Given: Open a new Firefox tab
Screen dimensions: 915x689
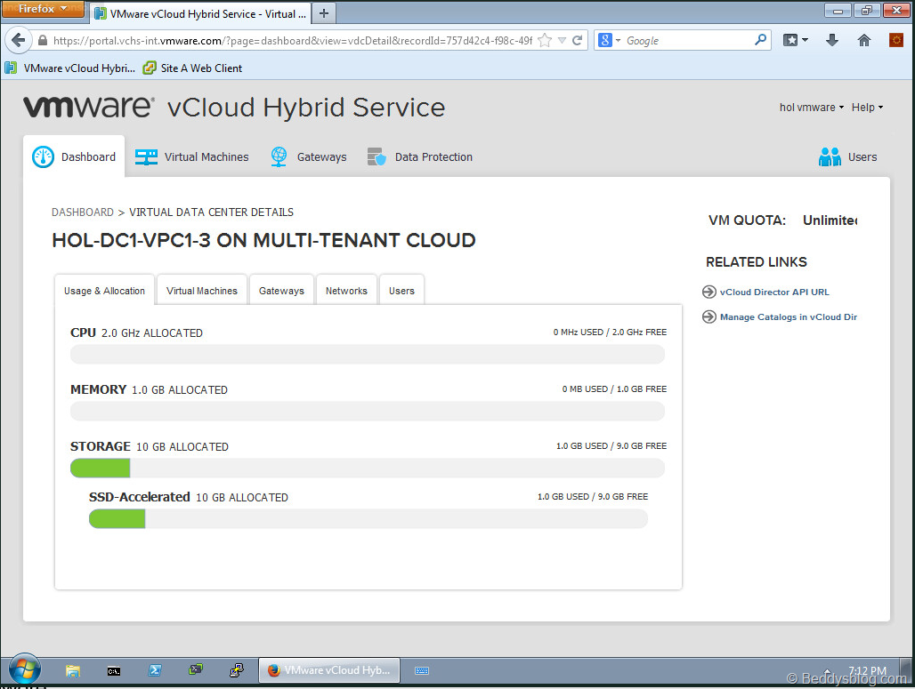Looking at the screenshot, I should [x=324, y=12].
